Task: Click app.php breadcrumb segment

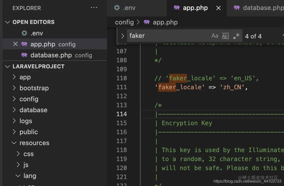Action: (165, 22)
